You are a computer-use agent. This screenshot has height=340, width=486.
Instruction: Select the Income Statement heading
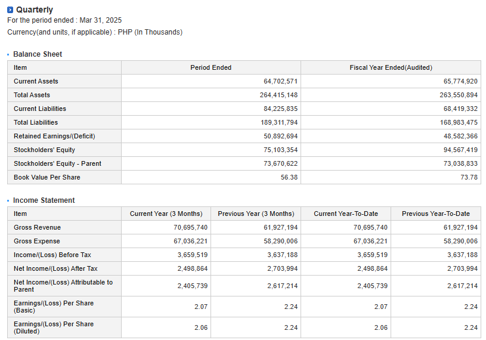pos(44,200)
